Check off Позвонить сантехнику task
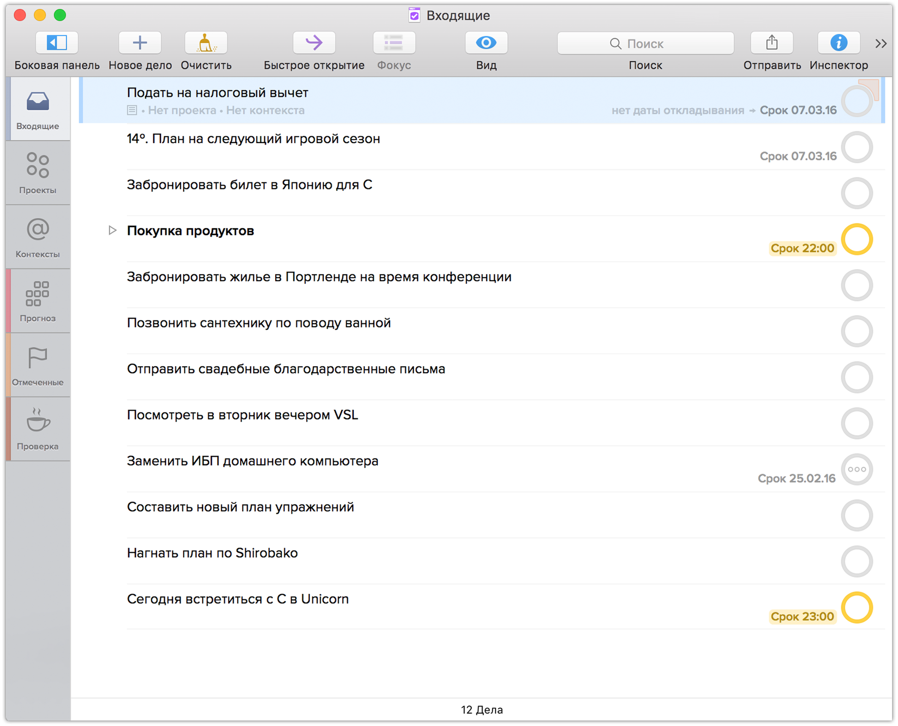 coord(857,331)
